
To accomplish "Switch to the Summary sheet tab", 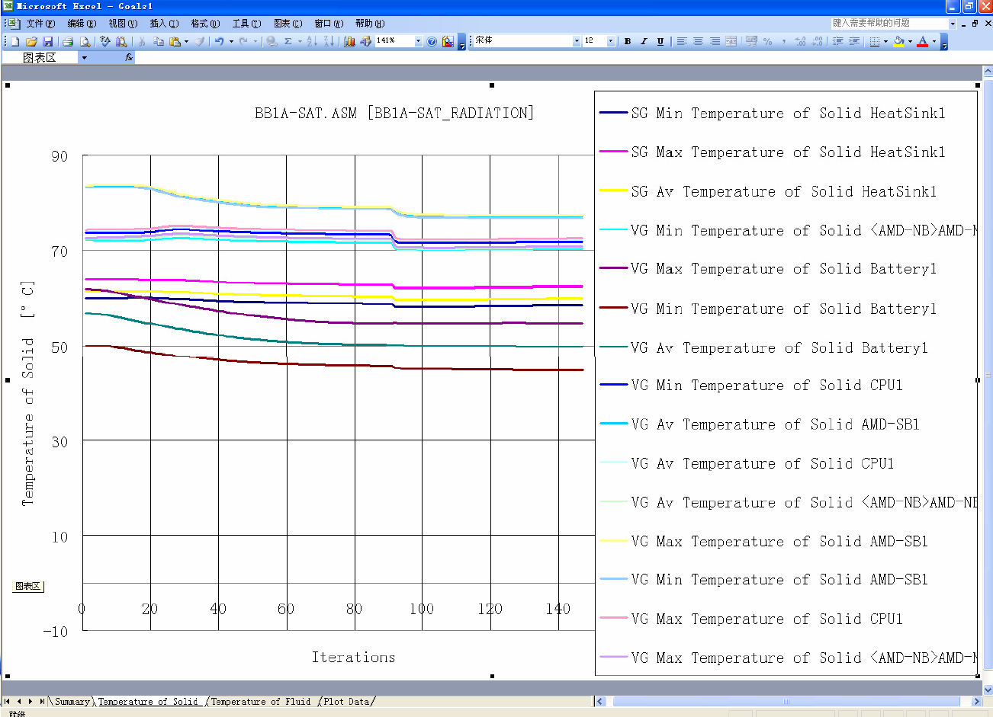I will (72, 702).
